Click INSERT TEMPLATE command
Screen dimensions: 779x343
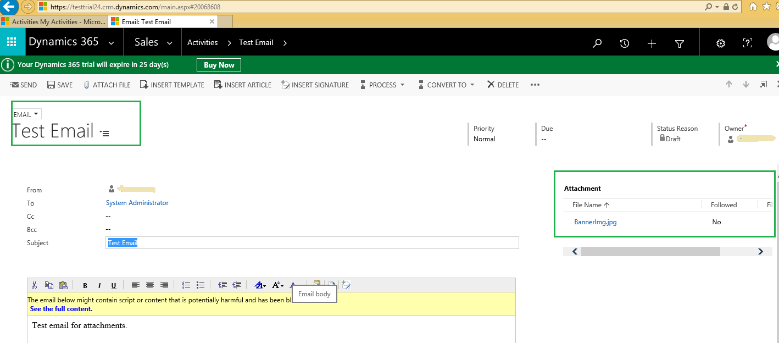coord(172,85)
